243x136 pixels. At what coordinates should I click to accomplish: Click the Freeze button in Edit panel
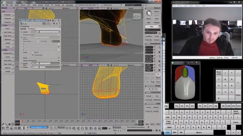click(x=148, y=107)
